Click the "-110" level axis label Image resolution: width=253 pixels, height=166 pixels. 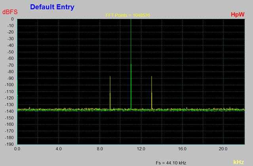tap(10, 91)
